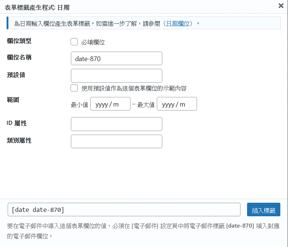
Task: Click the 範圍 label
Action: [13, 100]
